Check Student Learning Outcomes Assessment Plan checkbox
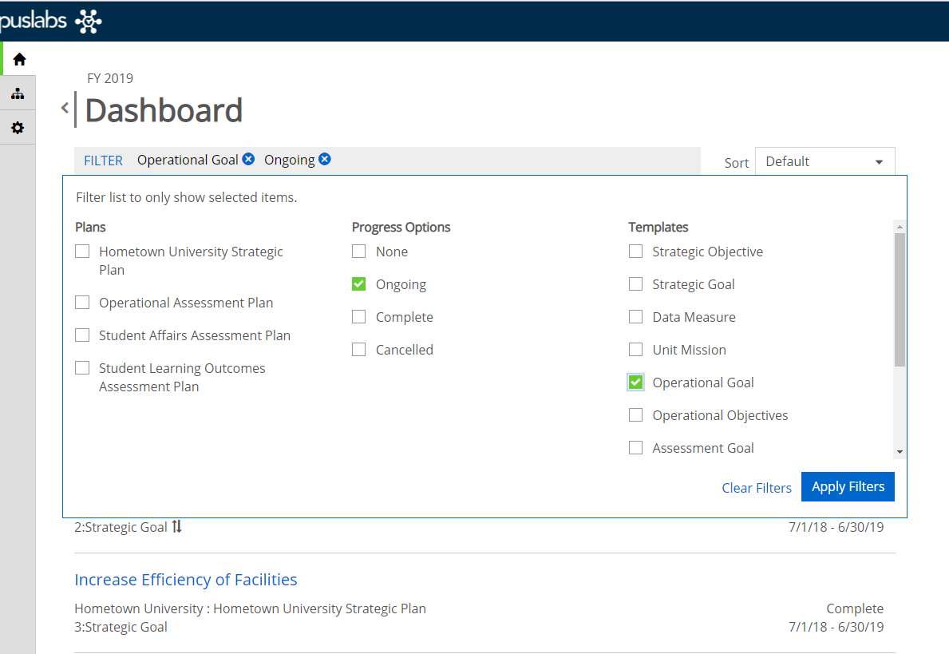The height and width of the screenshot is (654, 949). point(82,367)
